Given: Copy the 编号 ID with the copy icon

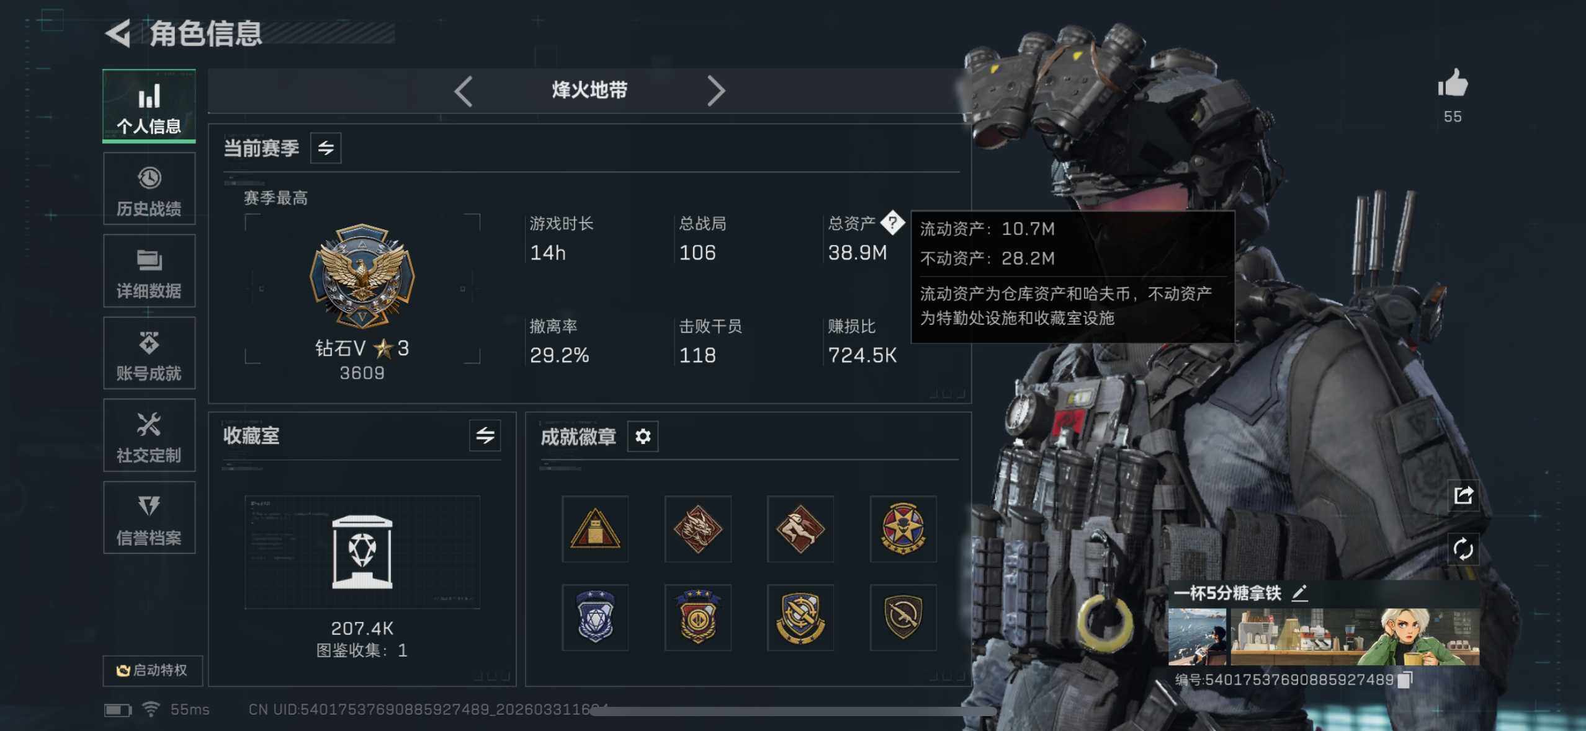Looking at the screenshot, I should pyautogui.click(x=1405, y=680).
